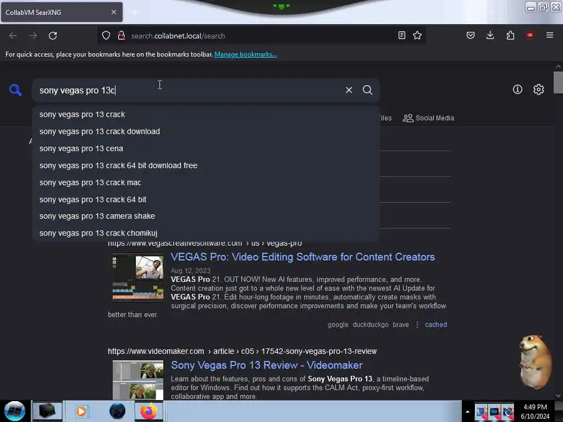This screenshot has width=563, height=422.
Task: Clear the search query with the X
Action: 349,90
